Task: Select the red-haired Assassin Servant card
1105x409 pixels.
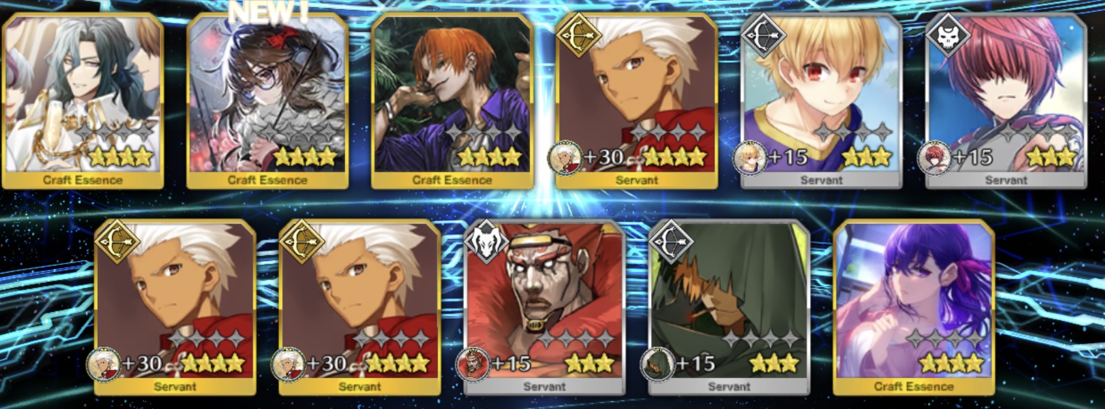Action: click(1006, 101)
